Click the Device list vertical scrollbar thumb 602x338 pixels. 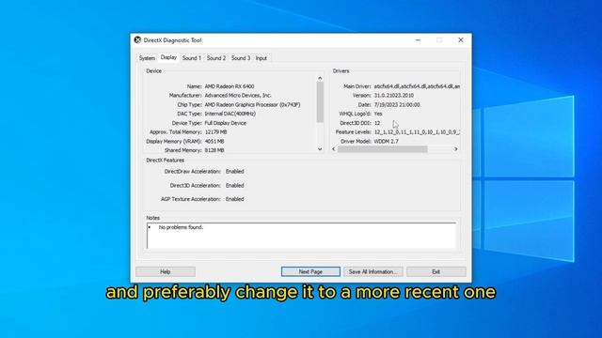tap(320, 102)
